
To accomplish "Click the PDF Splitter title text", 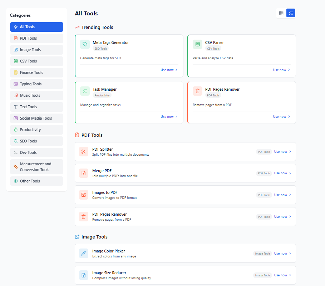I will (102, 149).
